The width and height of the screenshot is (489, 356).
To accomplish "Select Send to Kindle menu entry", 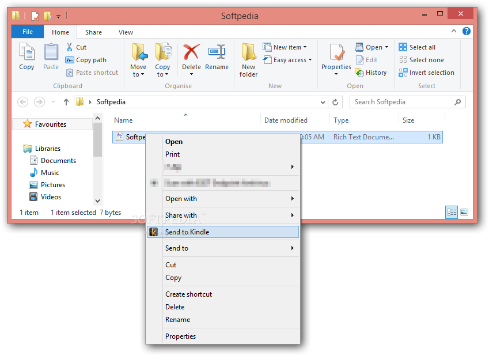I will pyautogui.click(x=223, y=232).
